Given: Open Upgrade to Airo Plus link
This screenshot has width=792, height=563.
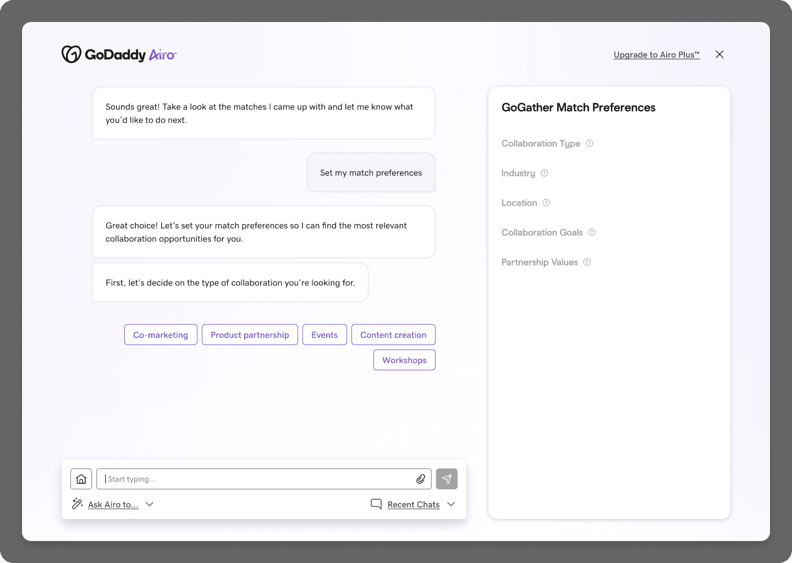Looking at the screenshot, I should [657, 54].
